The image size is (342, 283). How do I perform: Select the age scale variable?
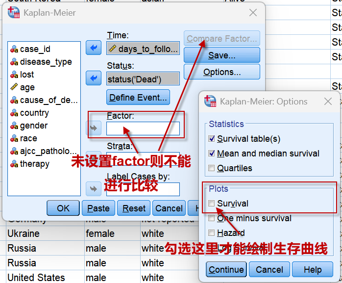27,87
